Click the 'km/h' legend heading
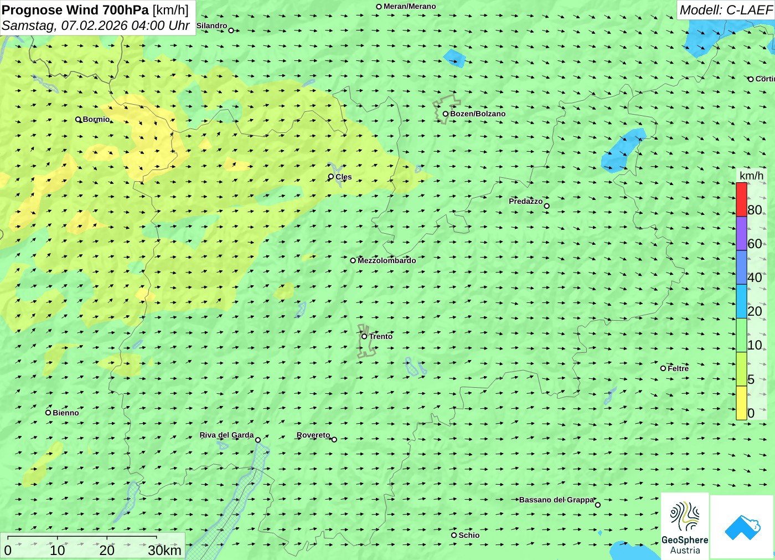 (x=751, y=176)
